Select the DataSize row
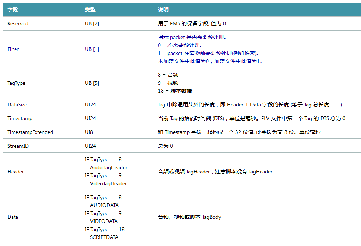This screenshot has height=246, width=361. point(17,105)
